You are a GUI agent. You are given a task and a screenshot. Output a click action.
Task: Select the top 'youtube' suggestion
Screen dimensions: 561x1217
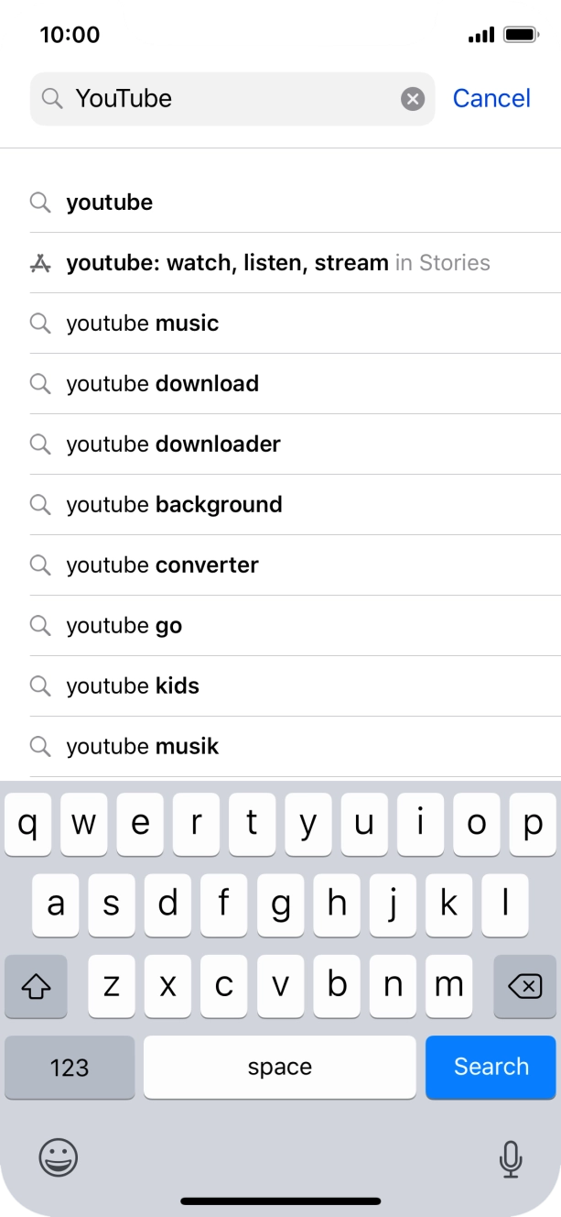(x=109, y=203)
